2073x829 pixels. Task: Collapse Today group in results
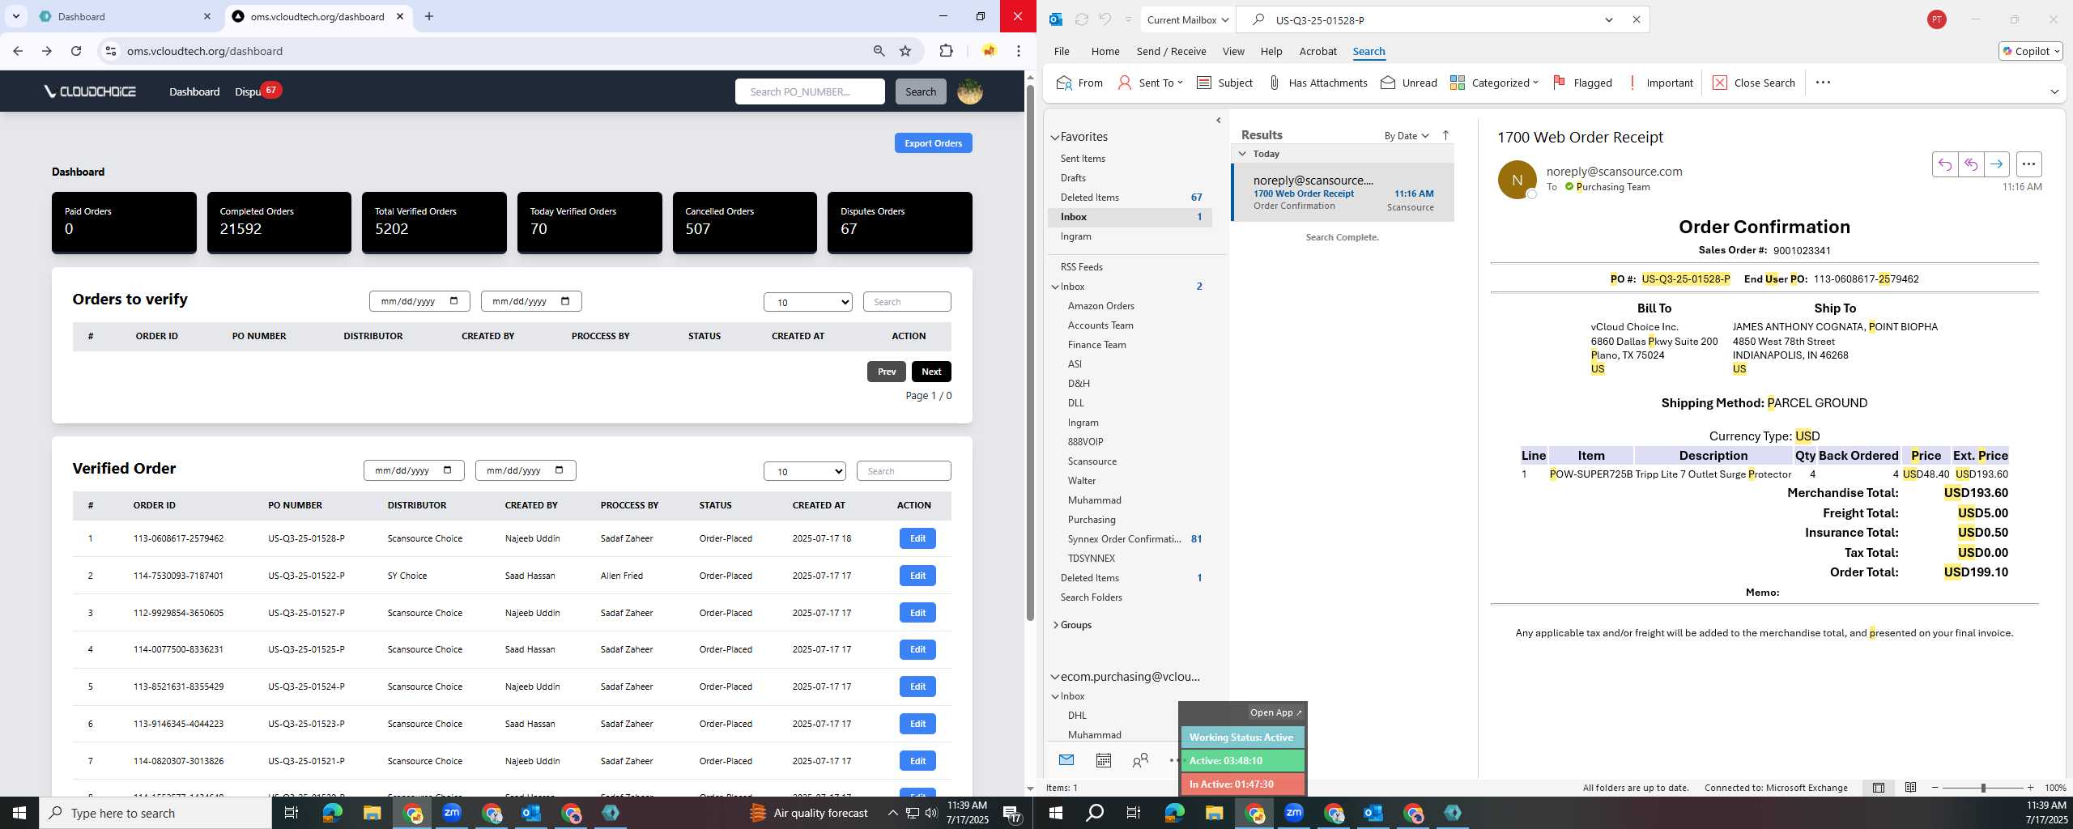(1242, 154)
